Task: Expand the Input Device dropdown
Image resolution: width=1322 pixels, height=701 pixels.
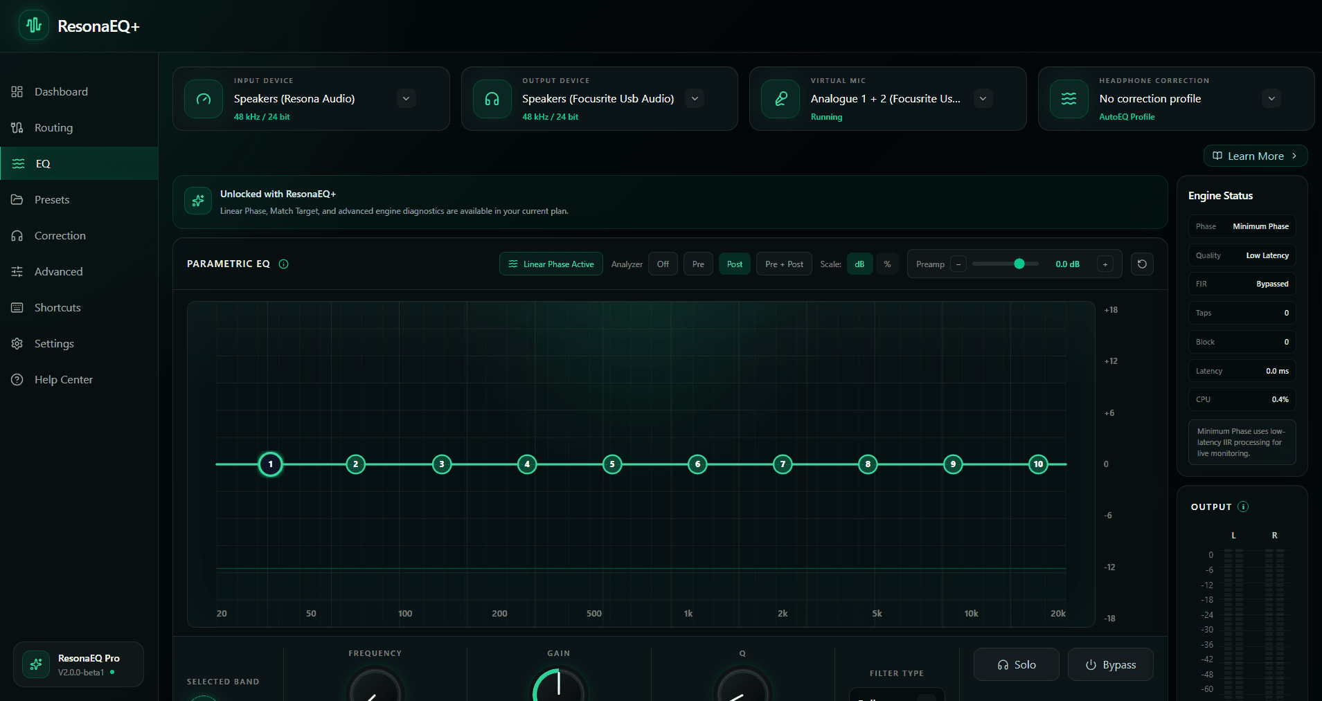Action: coord(406,98)
